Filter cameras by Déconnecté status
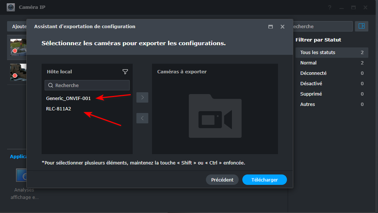The height and width of the screenshot is (213, 378). click(313, 73)
